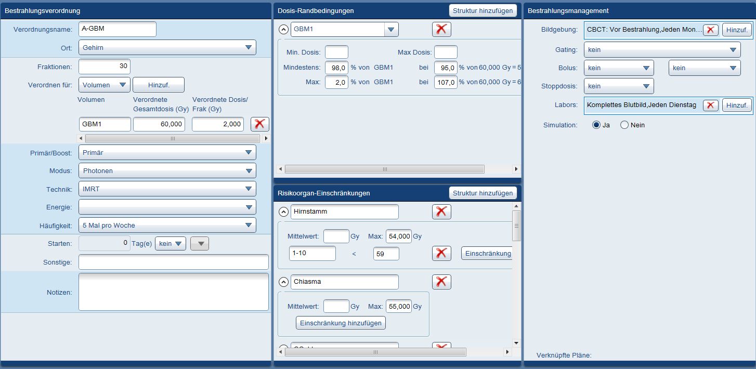Screen dimensions: 756x369
Task: Remove the CBCT Bildgebung entry
Action: tap(711, 30)
